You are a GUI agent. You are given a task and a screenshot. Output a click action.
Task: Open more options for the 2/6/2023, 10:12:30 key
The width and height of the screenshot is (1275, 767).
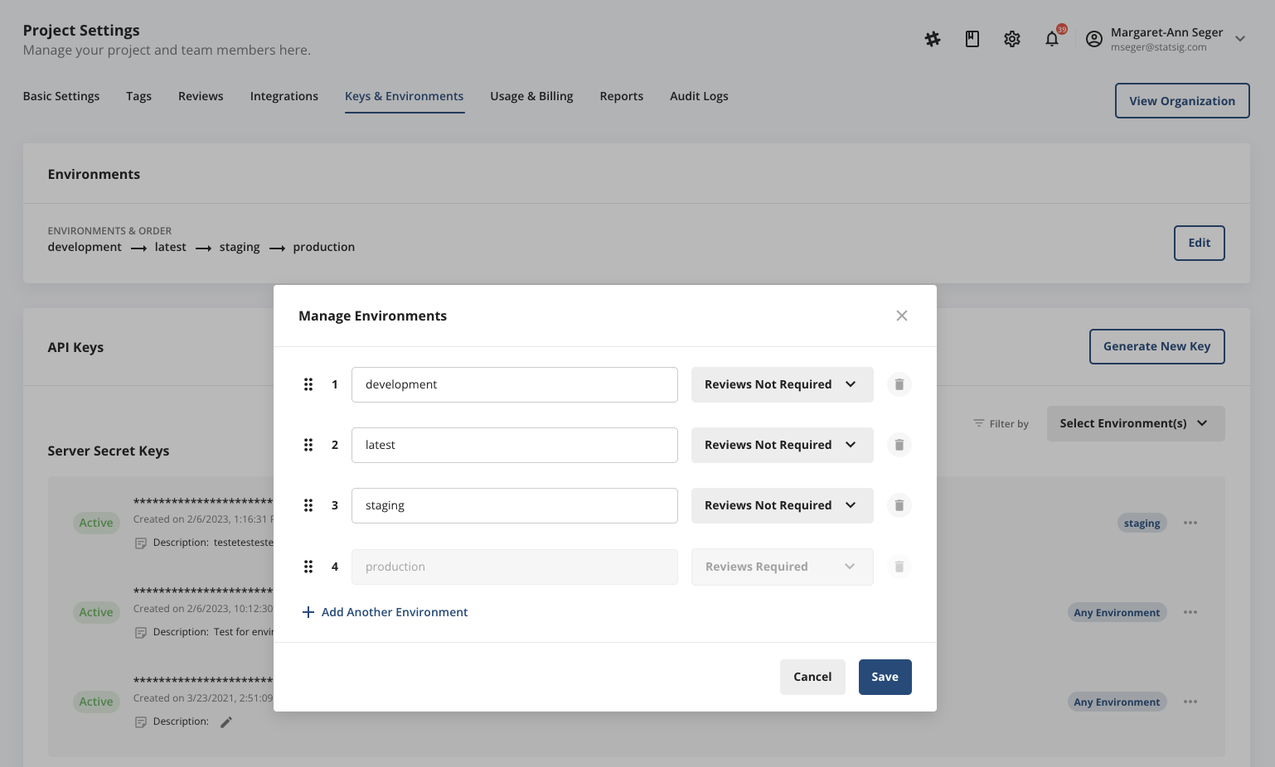(1190, 612)
